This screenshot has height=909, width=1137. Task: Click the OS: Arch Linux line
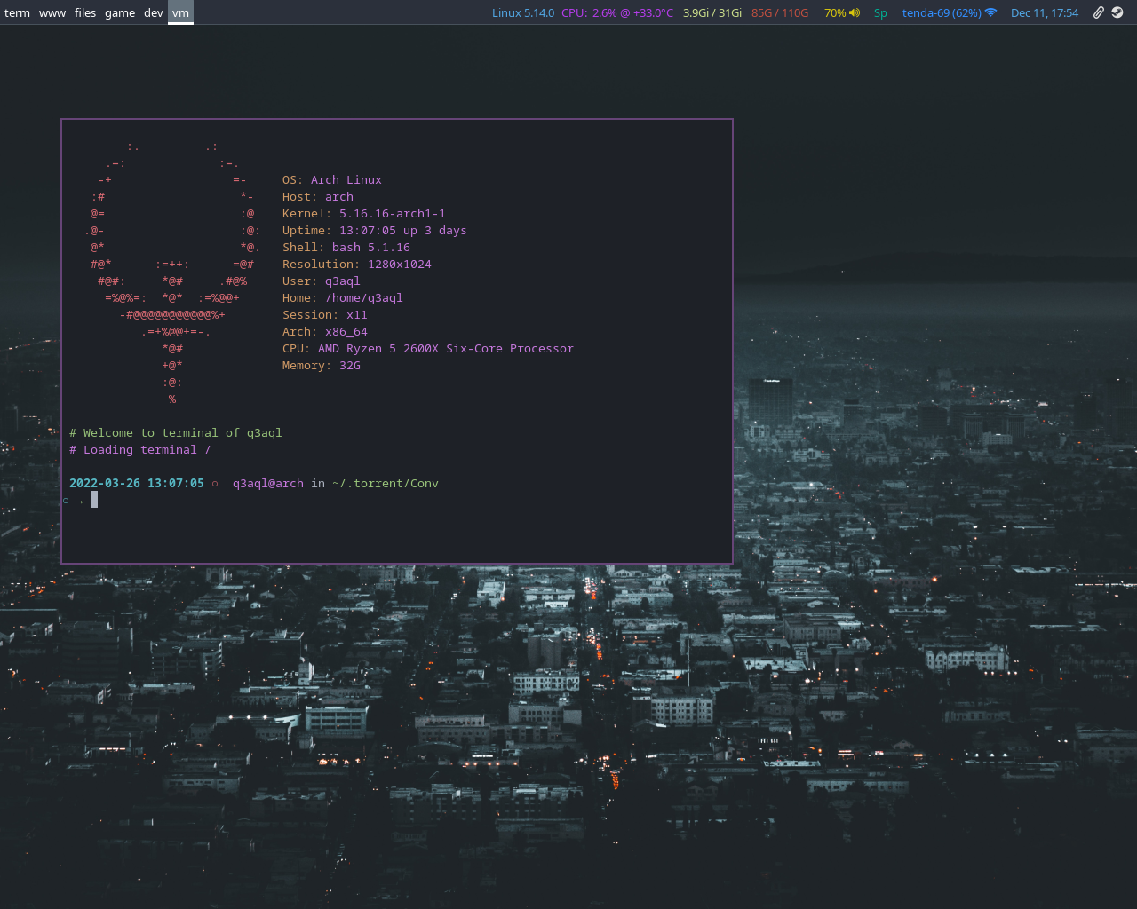pyautogui.click(x=332, y=179)
